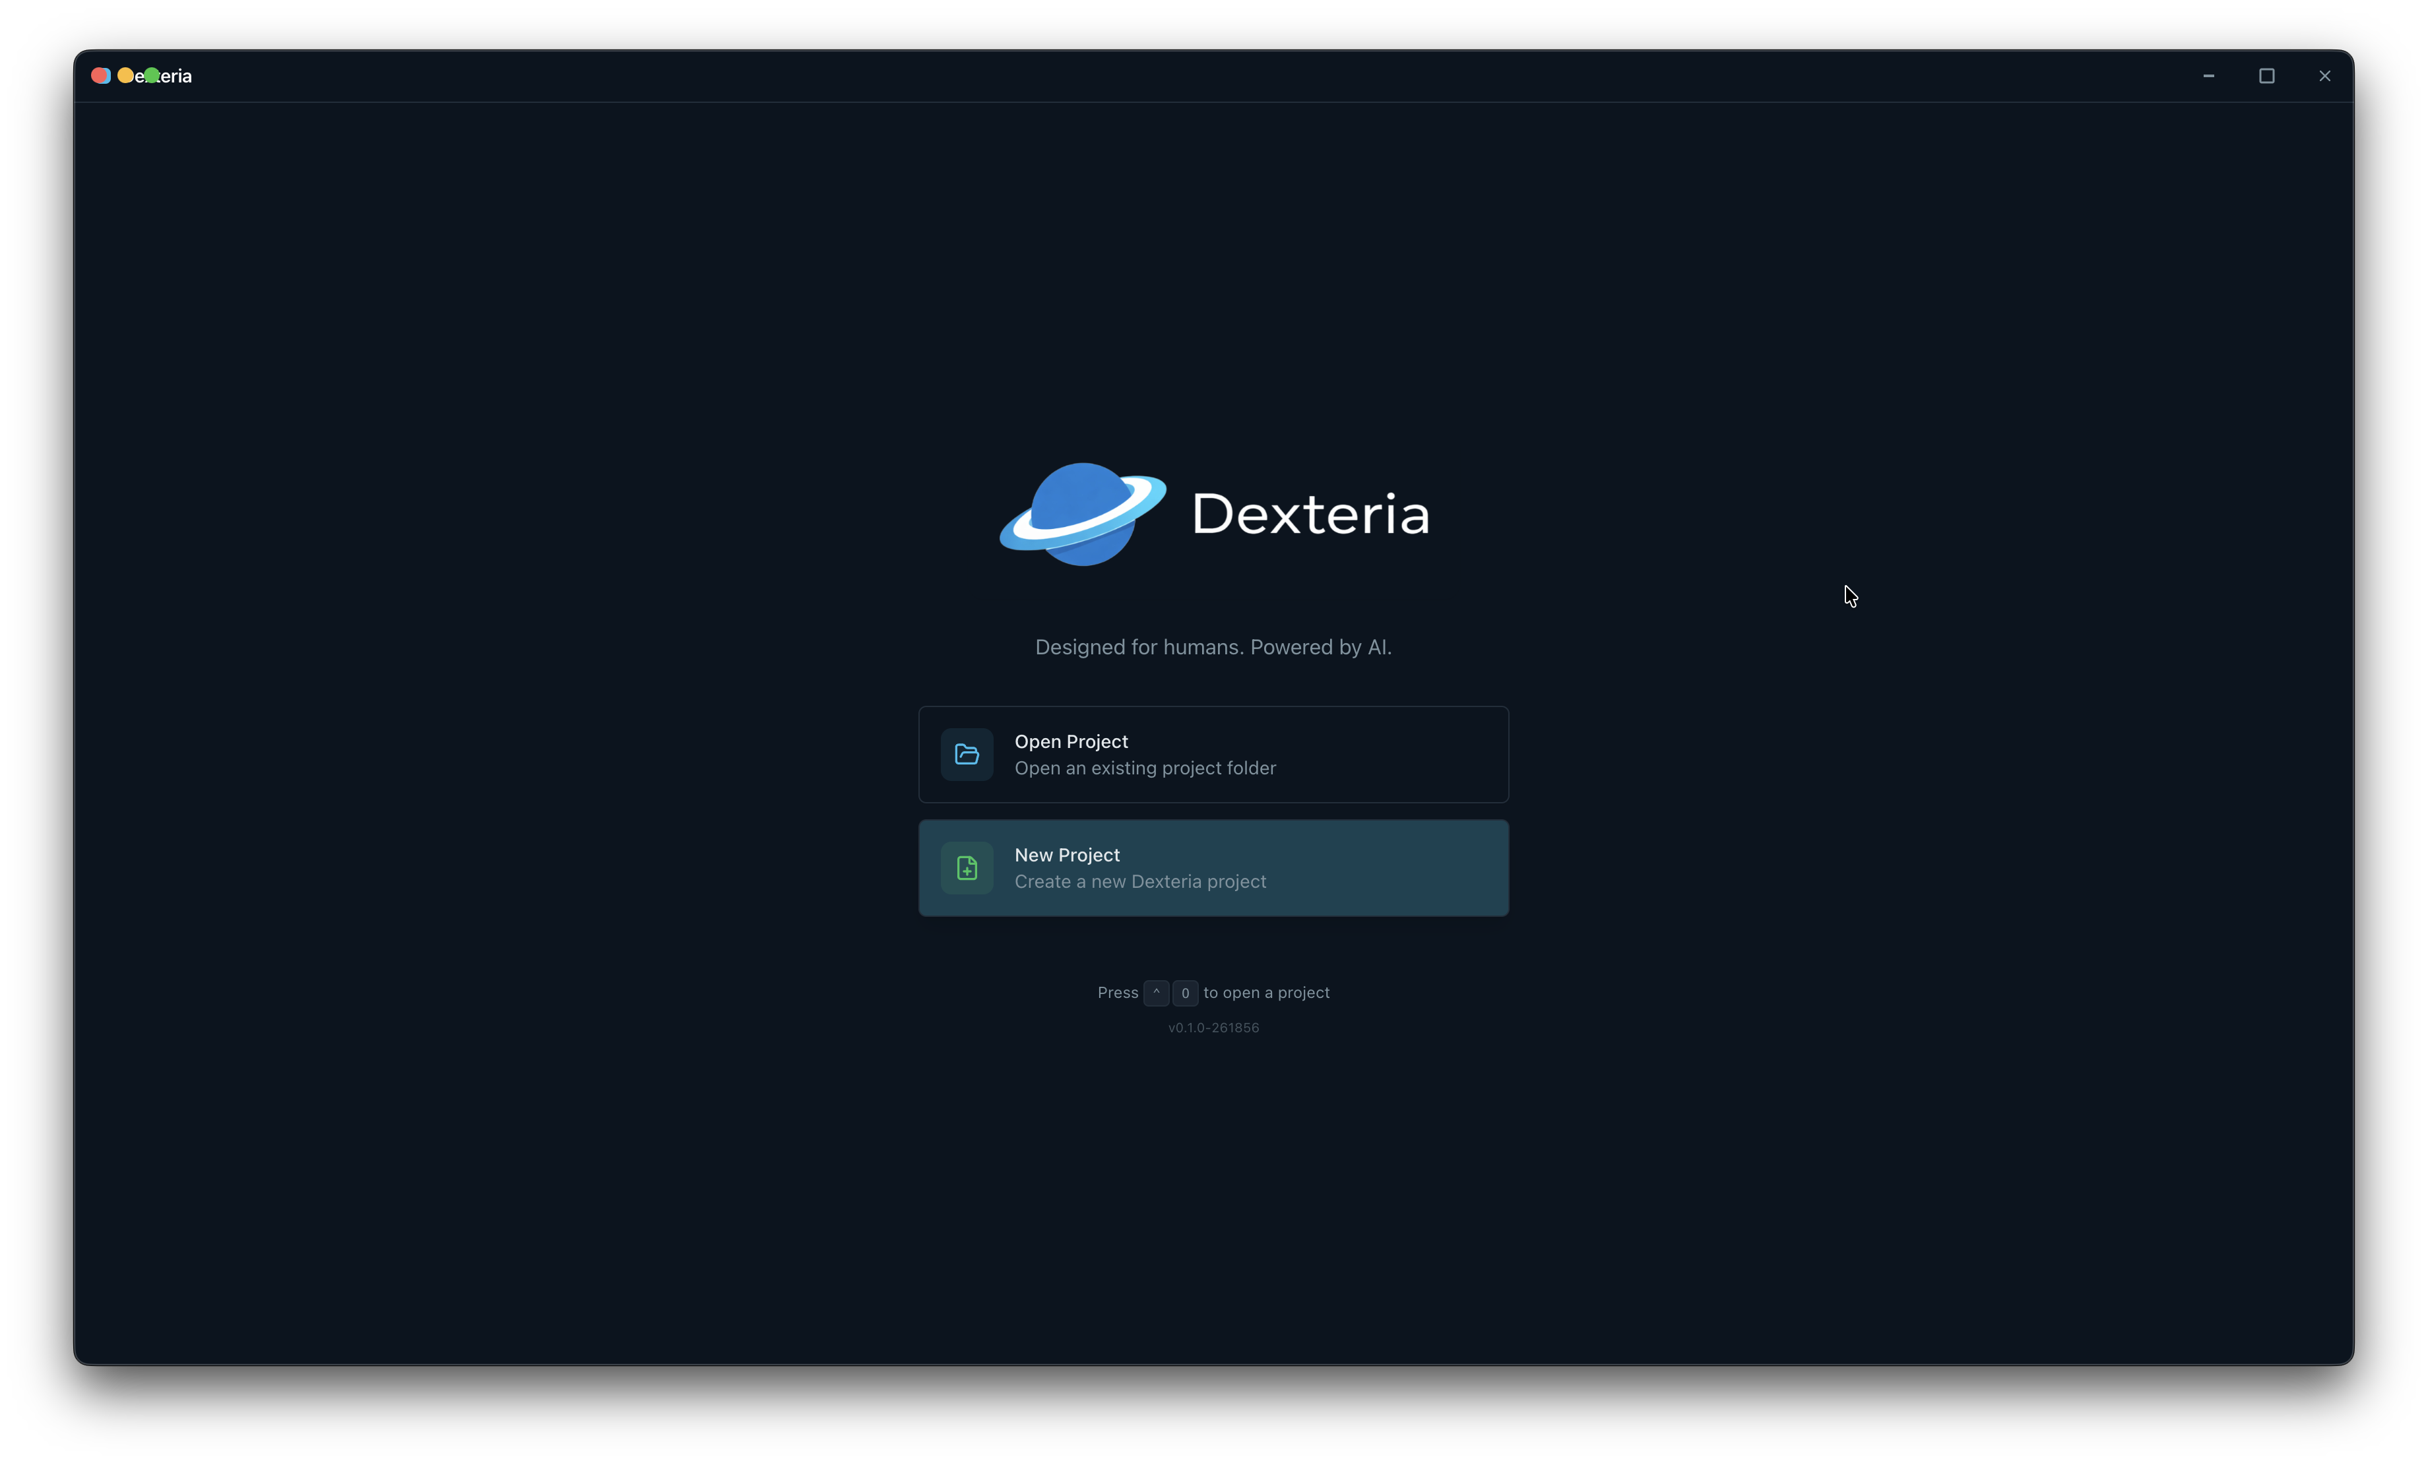The image size is (2428, 1463).
Task: Click the "to open a project" hint text
Action: tap(1266, 993)
